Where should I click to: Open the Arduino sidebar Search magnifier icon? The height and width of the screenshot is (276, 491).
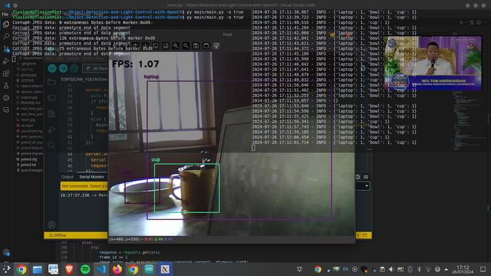52,146
